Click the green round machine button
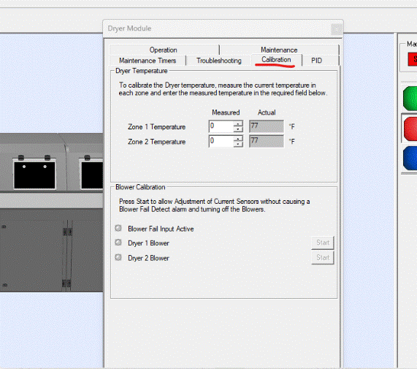This screenshot has height=369, width=417. 410,99
